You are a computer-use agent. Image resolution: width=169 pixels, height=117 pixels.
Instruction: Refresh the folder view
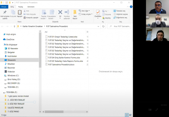(x=103, y=26)
